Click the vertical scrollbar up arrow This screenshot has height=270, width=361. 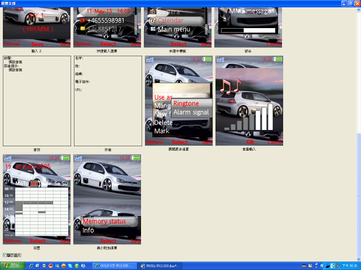pos(359,10)
